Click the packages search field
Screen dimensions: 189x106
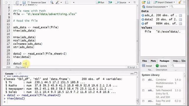(178, 65)
